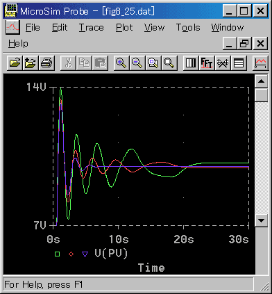Click the Cut scissors icon
This screenshot has height=294, width=272.
click(x=68, y=63)
